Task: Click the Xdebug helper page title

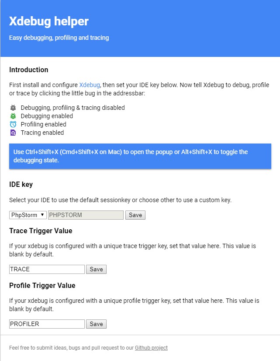Action: 49,21
